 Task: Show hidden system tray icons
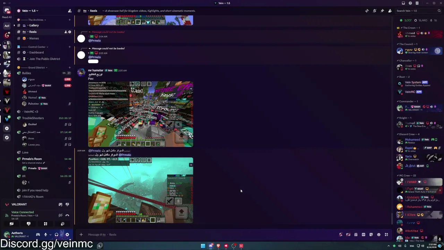(388, 246)
